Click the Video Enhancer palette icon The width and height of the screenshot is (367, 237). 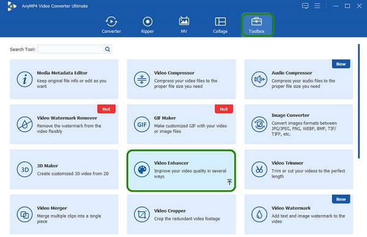(x=142, y=169)
